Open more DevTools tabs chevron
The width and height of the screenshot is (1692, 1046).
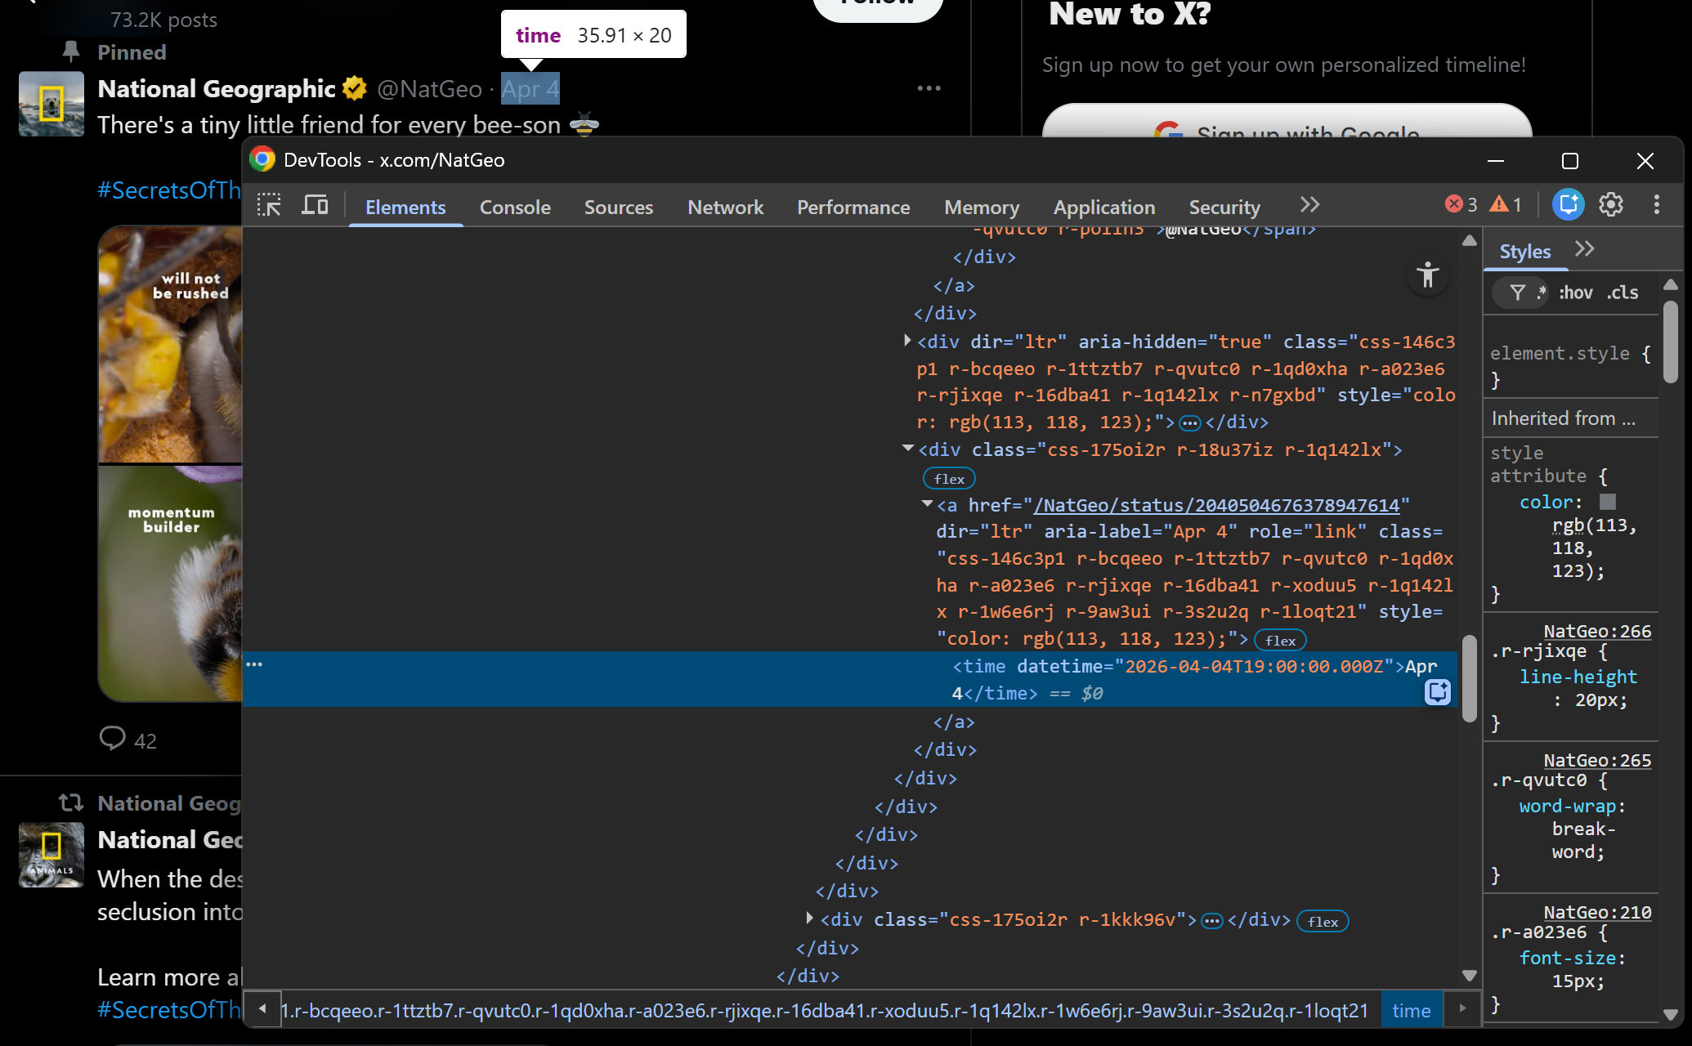click(1309, 205)
